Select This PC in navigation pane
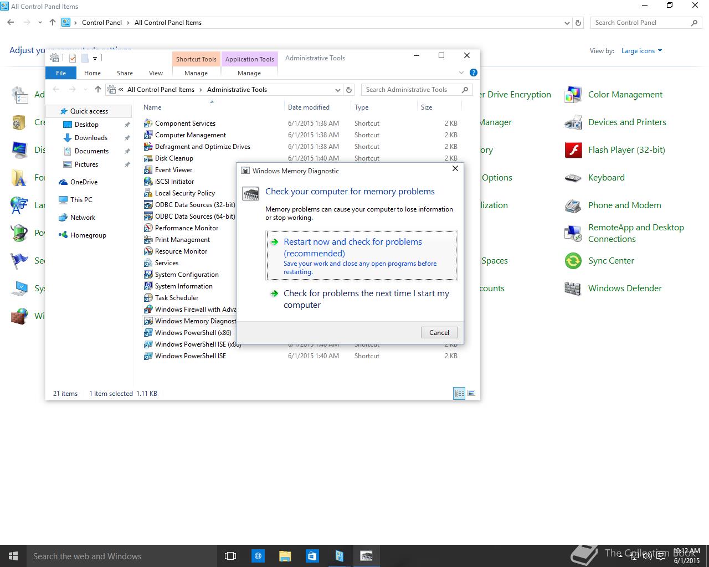709x567 pixels. 81,200
